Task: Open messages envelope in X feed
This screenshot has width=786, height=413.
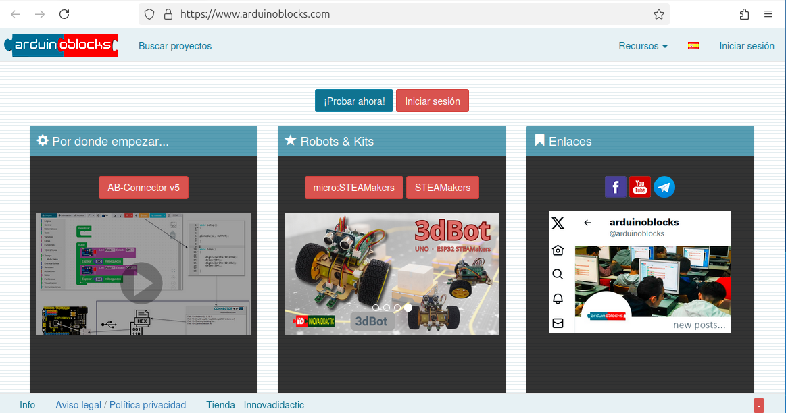Action: click(558, 323)
